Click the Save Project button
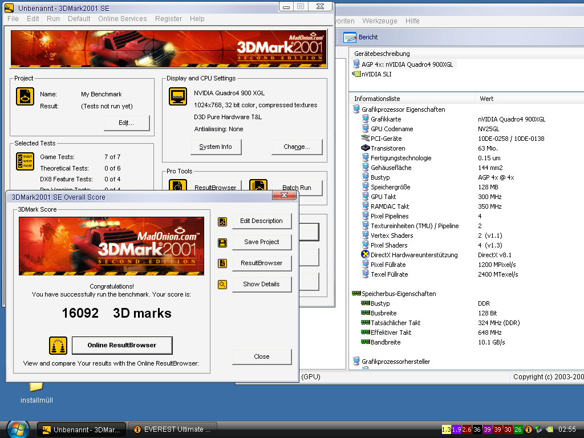Screen dimensions: 584x438 pyautogui.click(x=261, y=242)
